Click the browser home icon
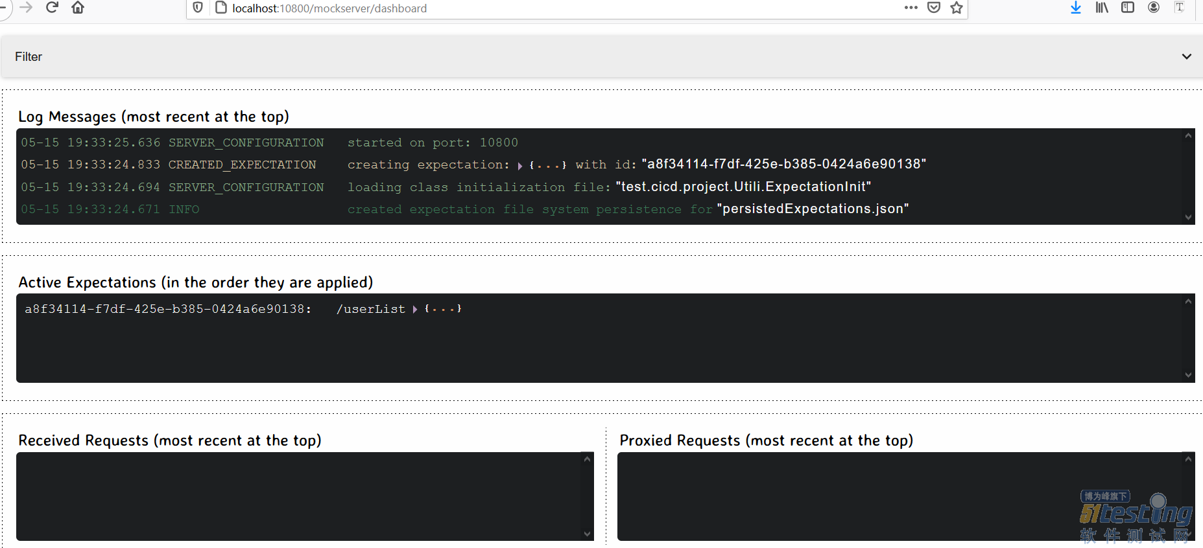1203x548 pixels. click(78, 8)
